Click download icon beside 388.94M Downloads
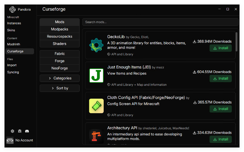This screenshot has width=244, height=152. tap(195, 41)
